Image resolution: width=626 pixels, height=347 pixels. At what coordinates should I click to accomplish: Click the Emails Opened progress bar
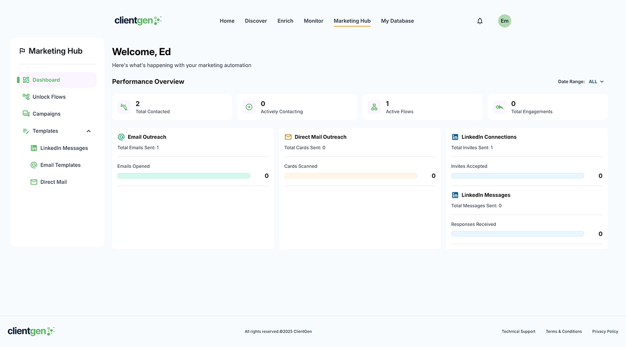[x=184, y=176]
